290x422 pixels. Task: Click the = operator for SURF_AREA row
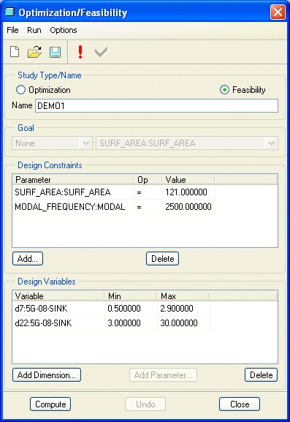139,192
